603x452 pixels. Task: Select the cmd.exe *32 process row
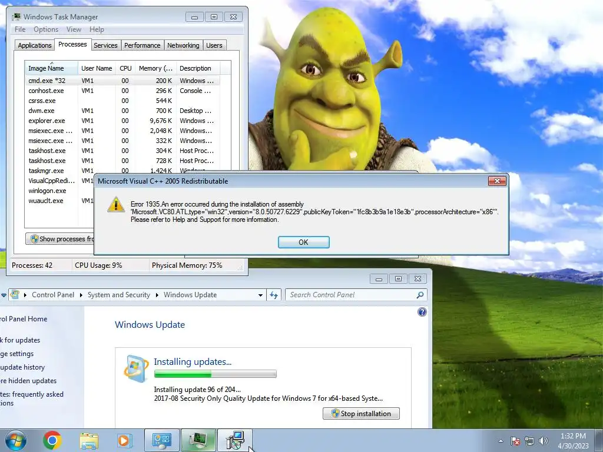click(123, 81)
